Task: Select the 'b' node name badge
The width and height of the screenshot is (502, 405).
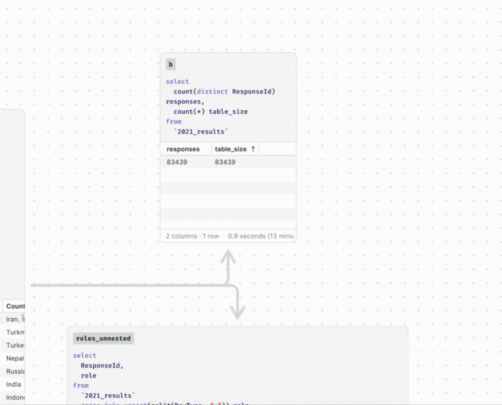Action: (170, 64)
